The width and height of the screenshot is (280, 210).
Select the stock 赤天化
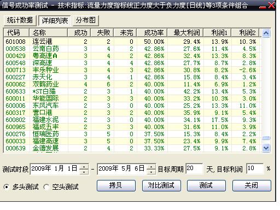click(42, 77)
